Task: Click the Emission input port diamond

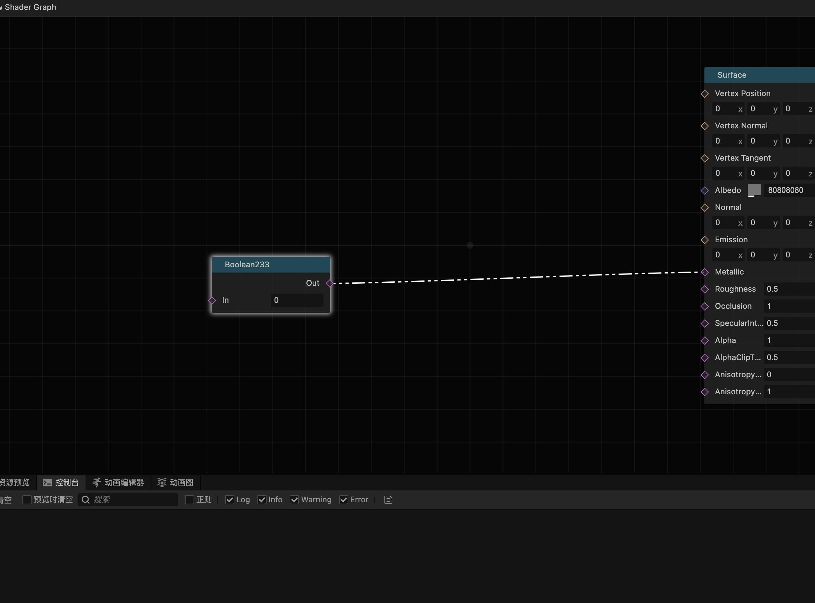Action: pos(704,240)
